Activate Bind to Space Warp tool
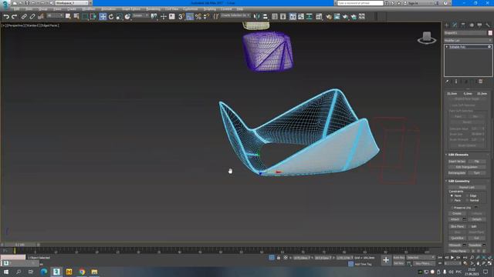 click(40, 17)
